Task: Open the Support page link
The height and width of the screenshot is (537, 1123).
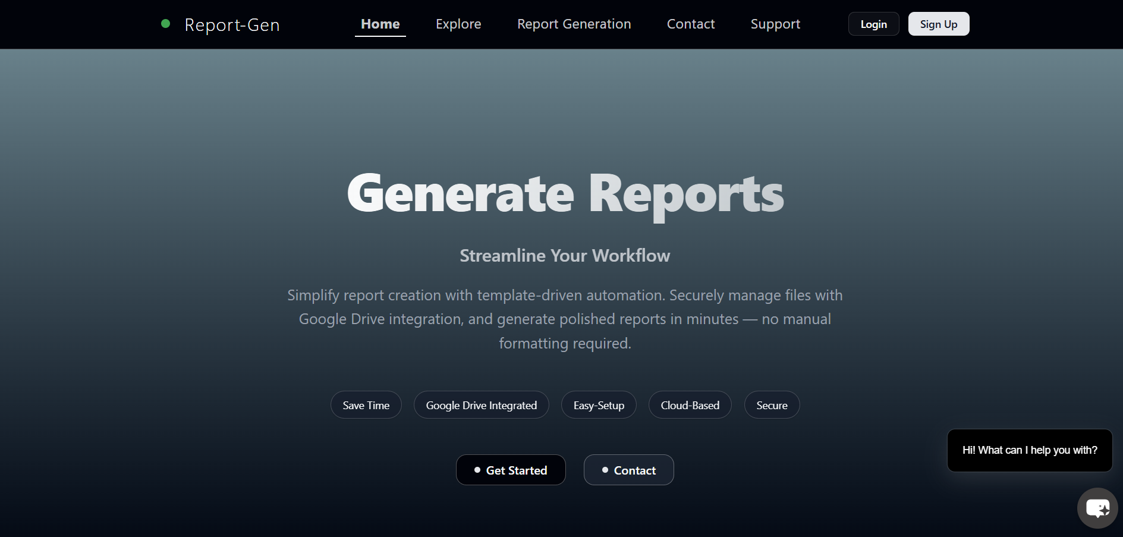Action: tap(775, 24)
